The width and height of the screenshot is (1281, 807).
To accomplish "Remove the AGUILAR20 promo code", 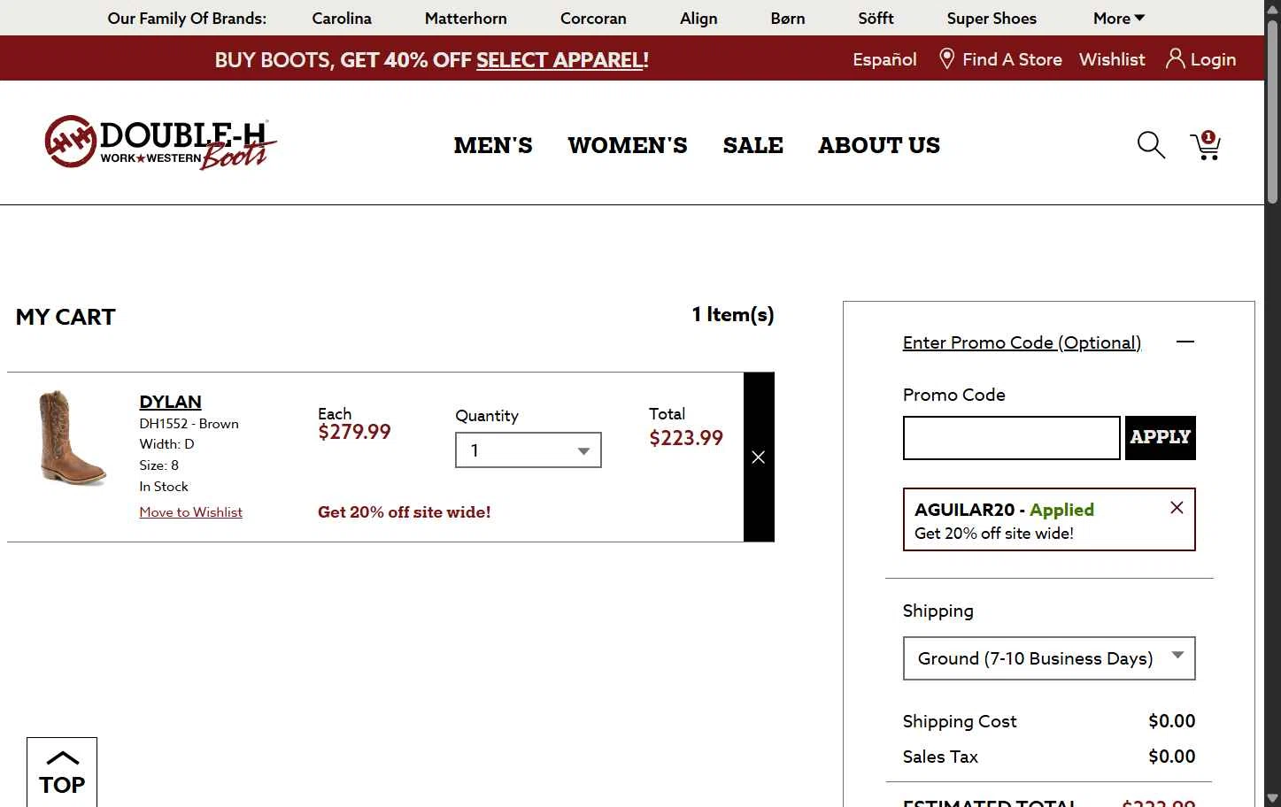I will [x=1177, y=507].
